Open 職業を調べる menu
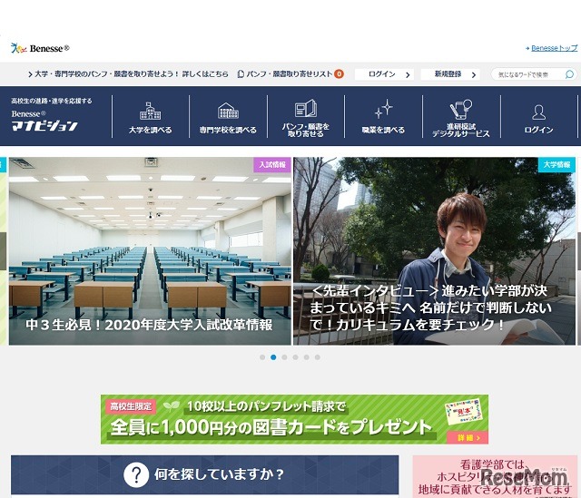This screenshot has width=581, height=498. pos(383,117)
